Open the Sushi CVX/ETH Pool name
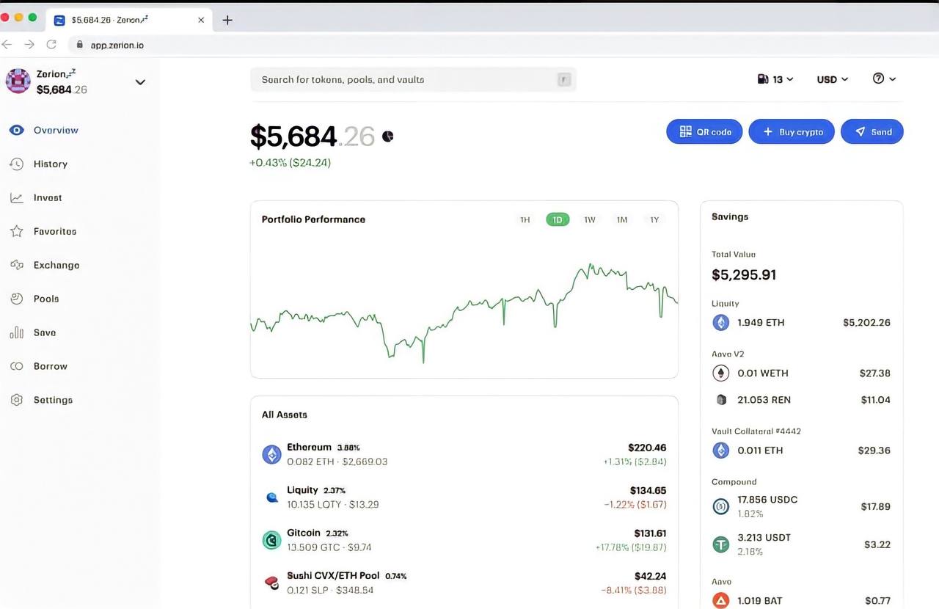The image size is (939, 609). [x=333, y=576]
